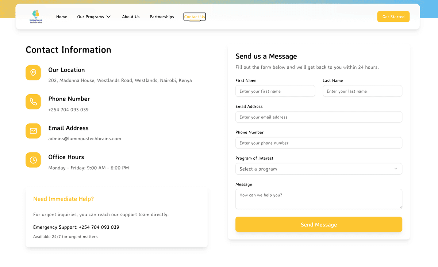Click the Luminous Tech Brains logo
Viewport: 438px width, 267px height.
pos(36,17)
